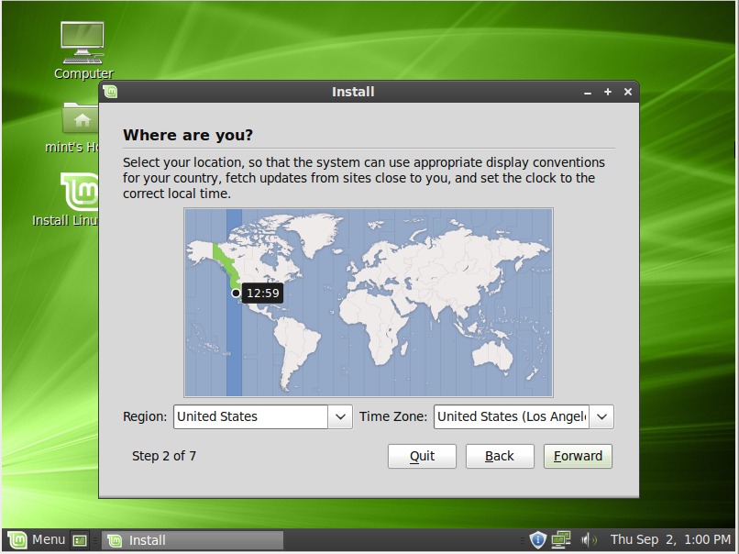Click the Quit button
Image resolution: width=739 pixels, height=554 pixels.
click(422, 456)
